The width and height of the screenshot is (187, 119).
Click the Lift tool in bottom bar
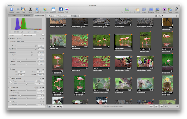pos(58,106)
